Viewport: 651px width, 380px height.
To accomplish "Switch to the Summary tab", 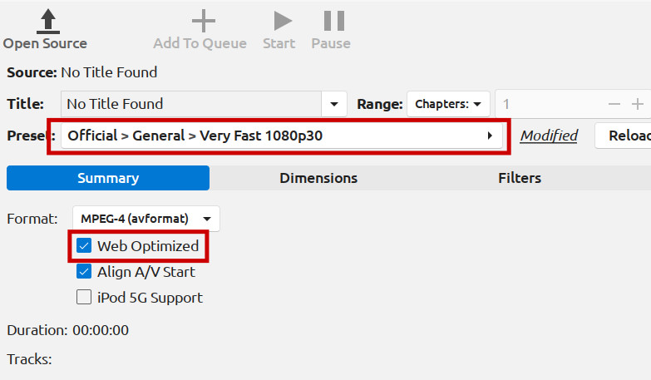I will click(108, 178).
